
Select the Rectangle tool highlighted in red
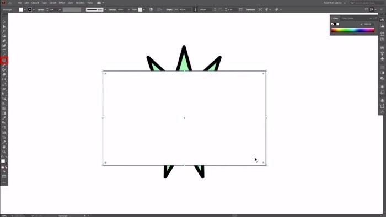[x=4, y=60]
